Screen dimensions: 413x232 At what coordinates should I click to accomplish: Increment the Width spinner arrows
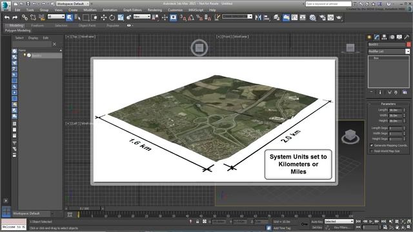point(405,115)
